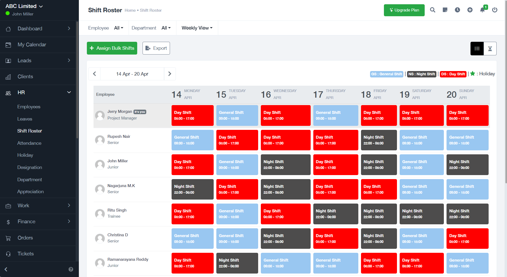Open the Department All filter dropdown
Screen dimensions: 507x277
166,28
